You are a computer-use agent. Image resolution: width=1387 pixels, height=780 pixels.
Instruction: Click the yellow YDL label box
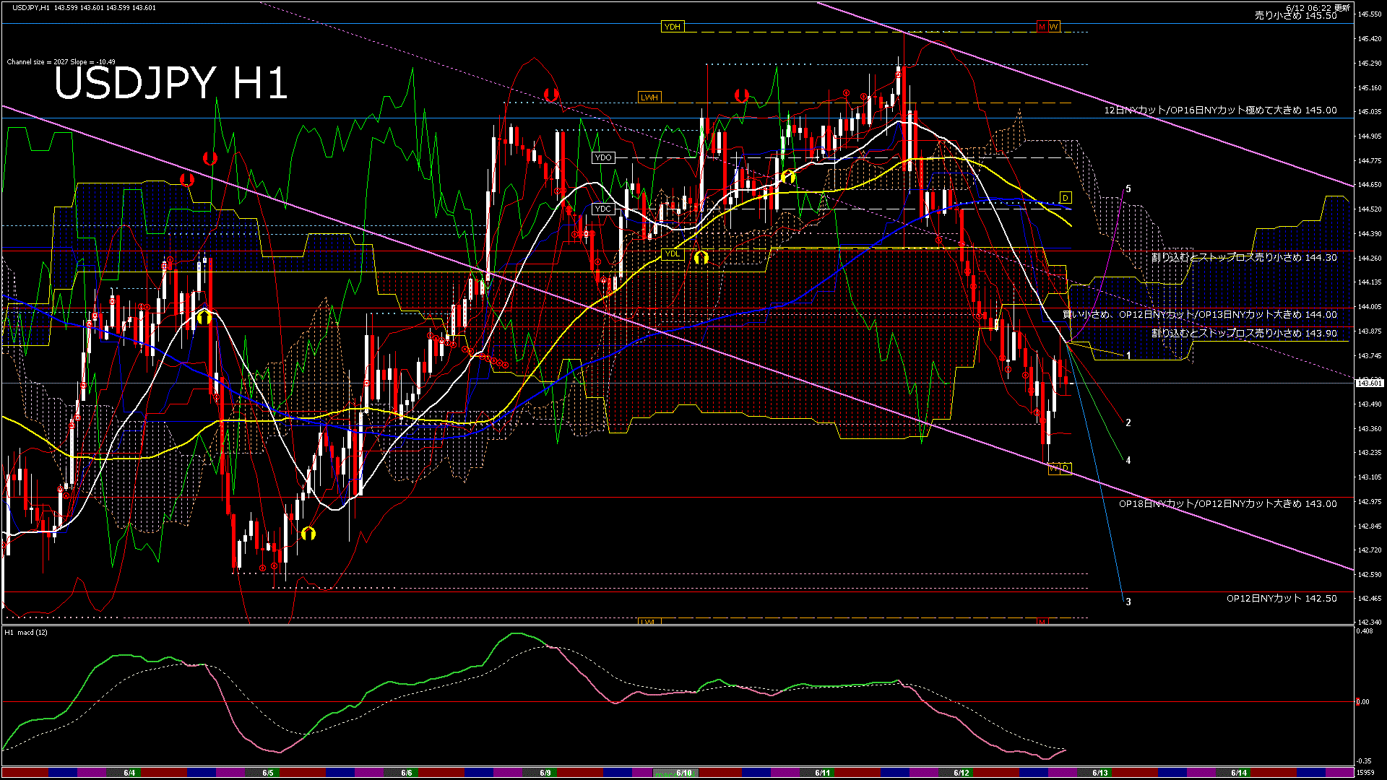click(672, 254)
